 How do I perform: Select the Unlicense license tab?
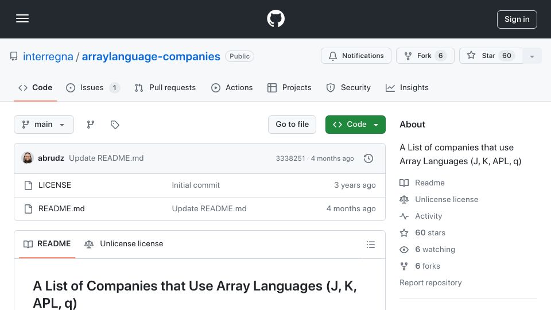124,244
